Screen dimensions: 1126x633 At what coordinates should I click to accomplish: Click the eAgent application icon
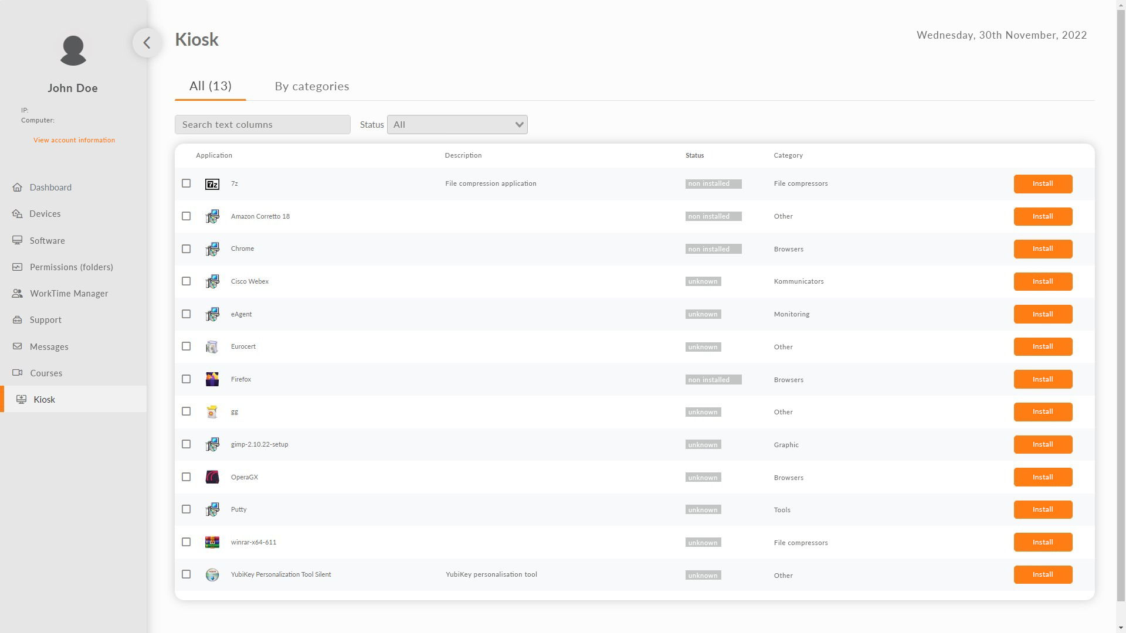212,314
